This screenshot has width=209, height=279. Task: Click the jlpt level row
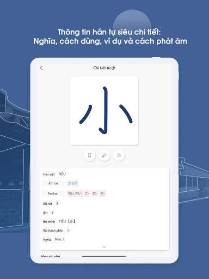tap(48, 213)
